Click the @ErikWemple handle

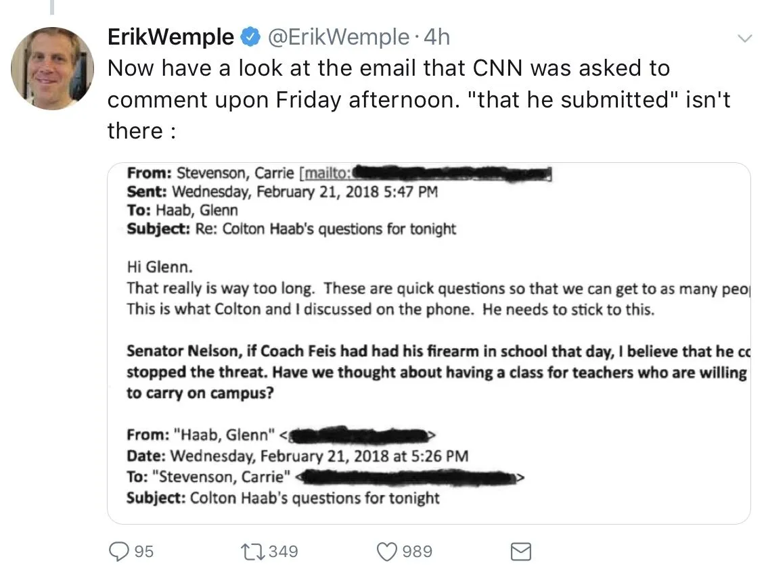tap(338, 37)
